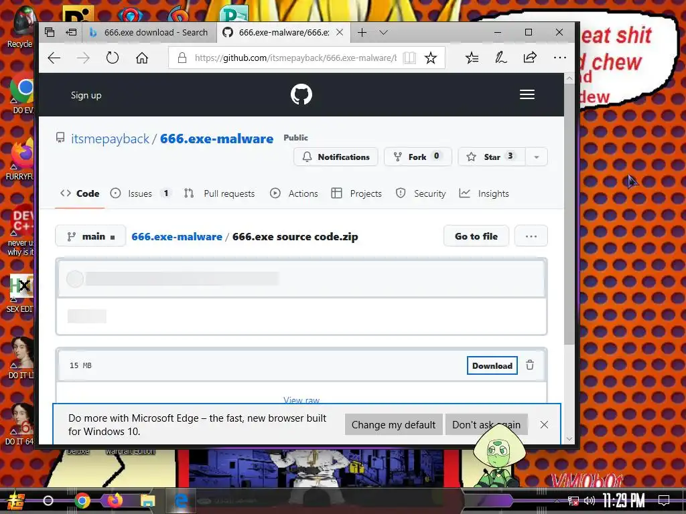Click the Fork button

point(418,157)
